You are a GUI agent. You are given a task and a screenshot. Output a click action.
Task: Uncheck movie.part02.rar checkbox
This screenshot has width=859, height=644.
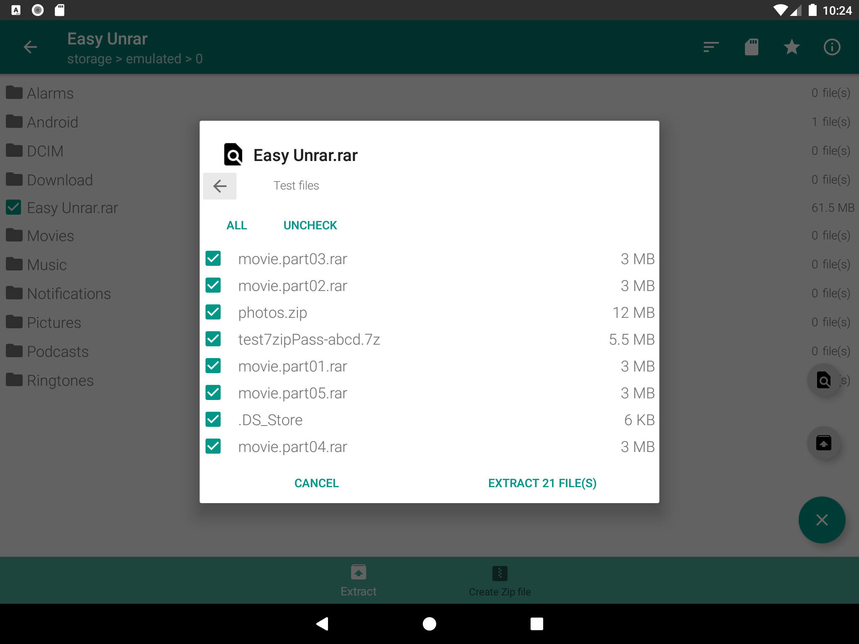pyautogui.click(x=213, y=285)
